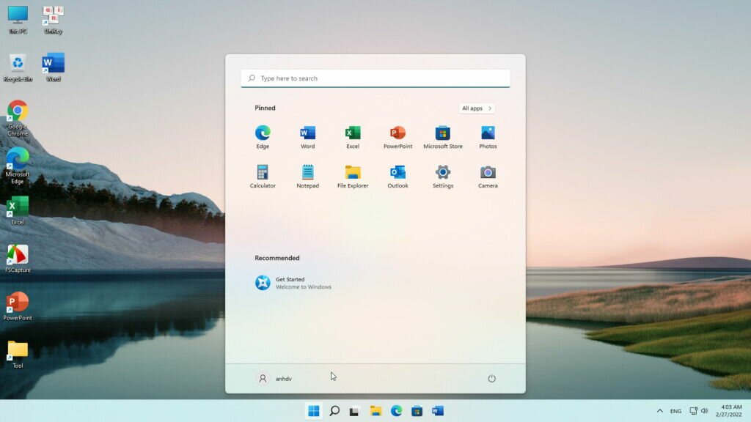Select the Excel desktop shortcut

(x=18, y=210)
